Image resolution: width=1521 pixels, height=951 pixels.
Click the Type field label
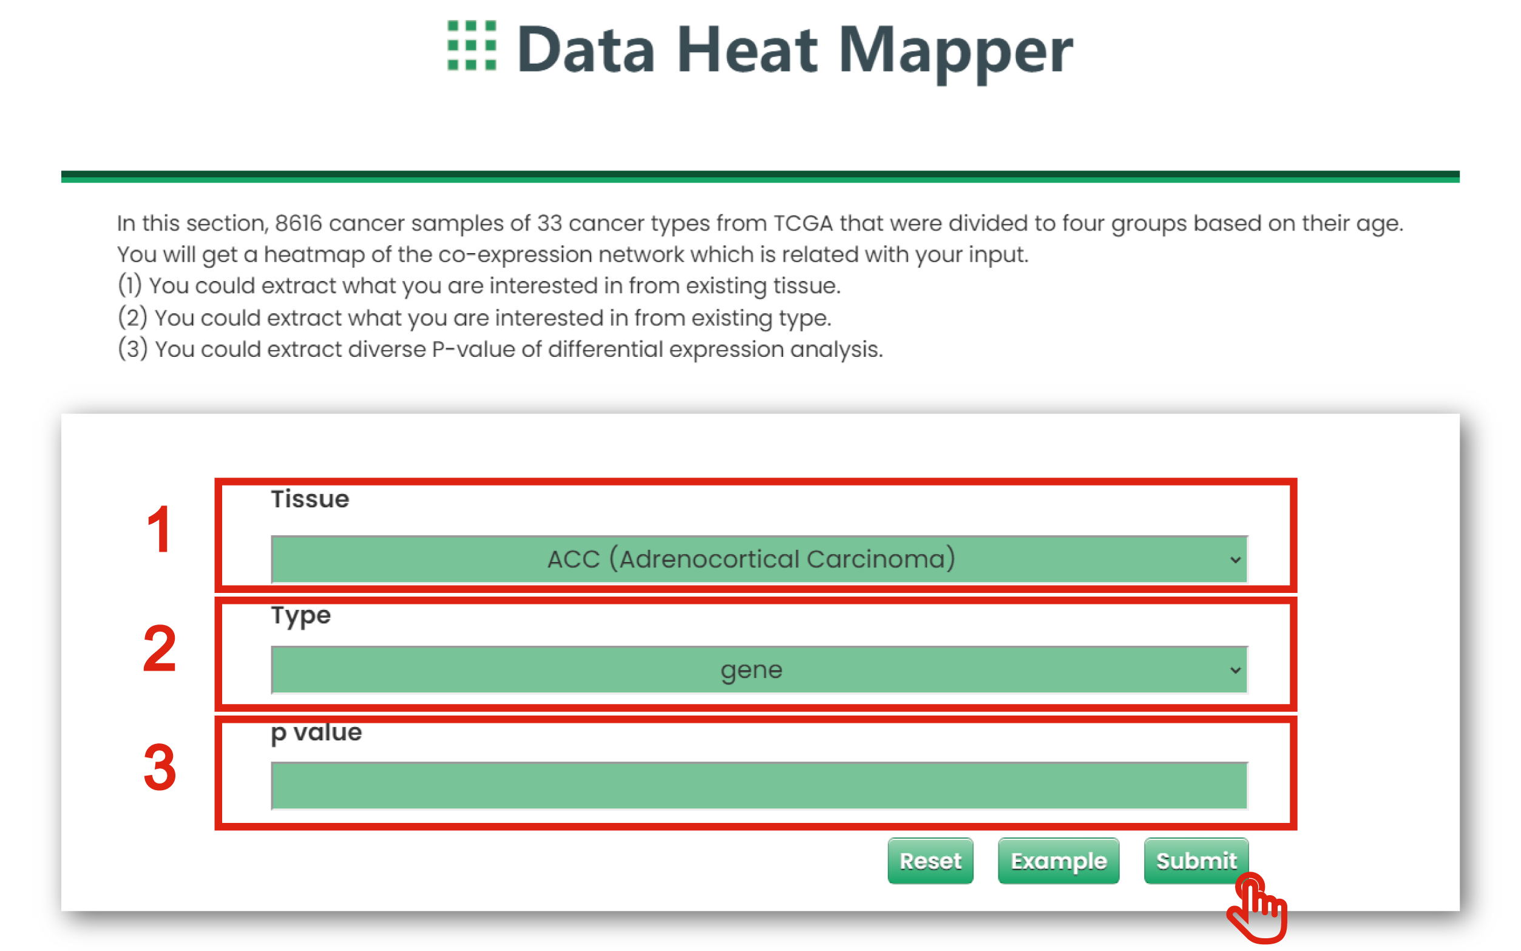[x=300, y=615]
